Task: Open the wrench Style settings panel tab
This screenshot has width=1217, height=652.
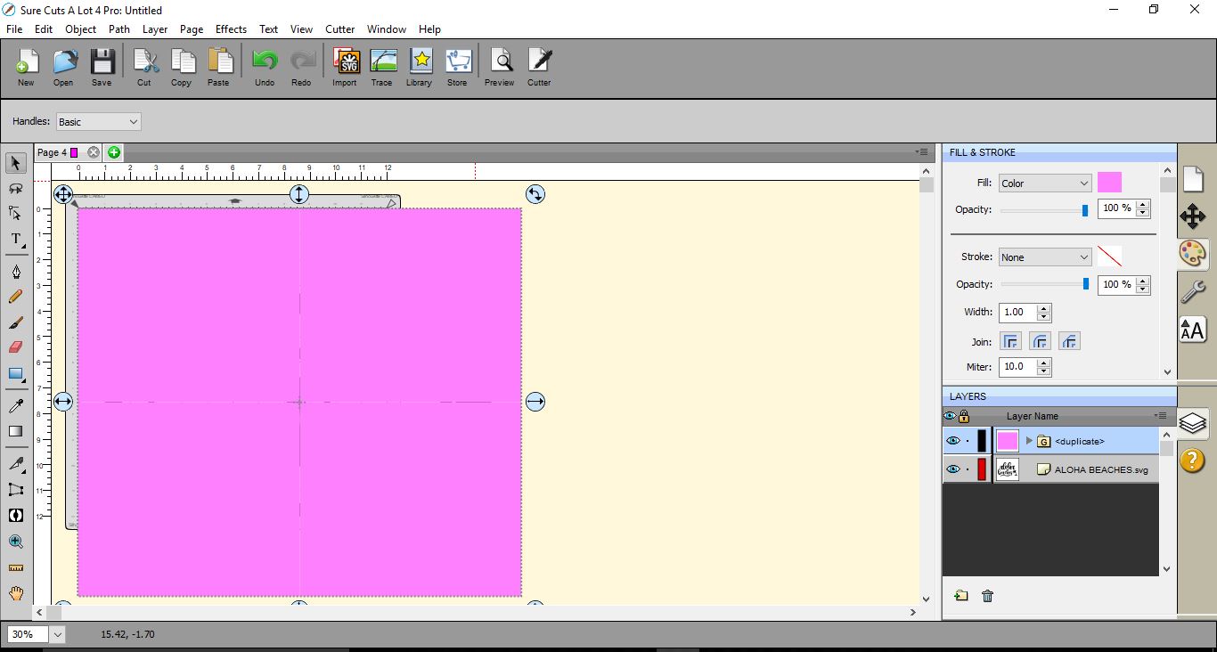Action: 1193,291
